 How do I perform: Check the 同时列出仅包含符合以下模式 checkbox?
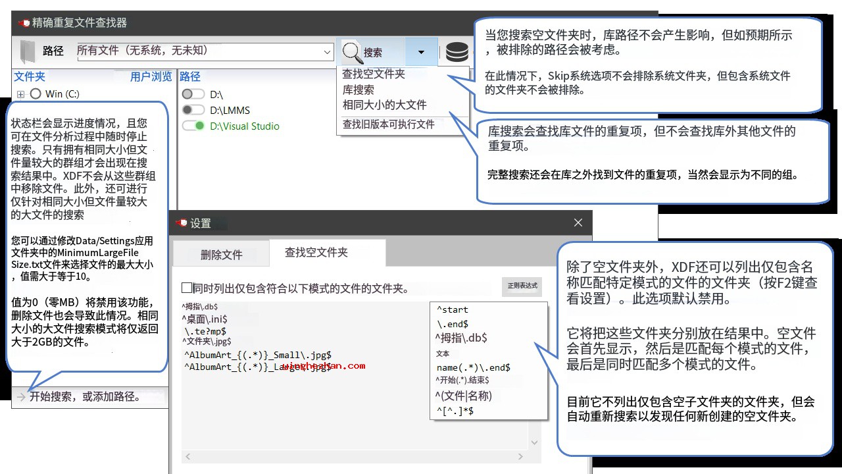[187, 288]
